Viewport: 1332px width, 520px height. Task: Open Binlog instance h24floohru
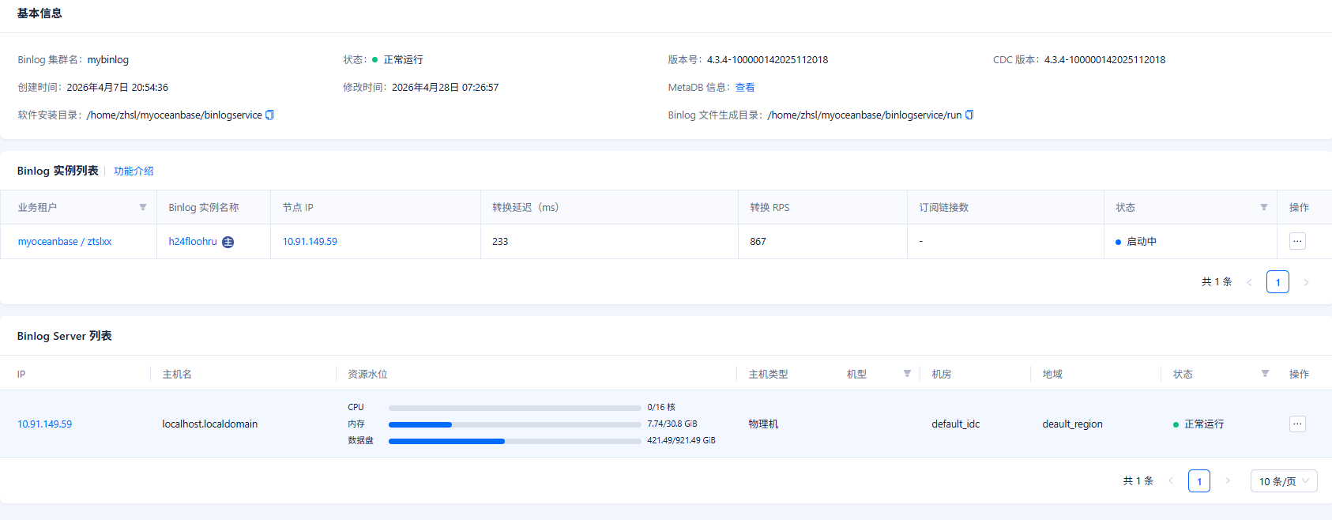tap(192, 242)
